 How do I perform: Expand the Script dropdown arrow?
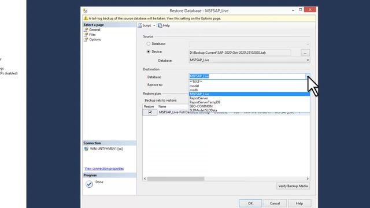click(154, 25)
